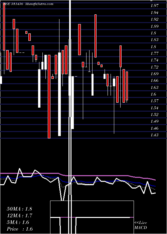Click the 1.43 price axis label
Screen dimensions: 167x234
154,135
